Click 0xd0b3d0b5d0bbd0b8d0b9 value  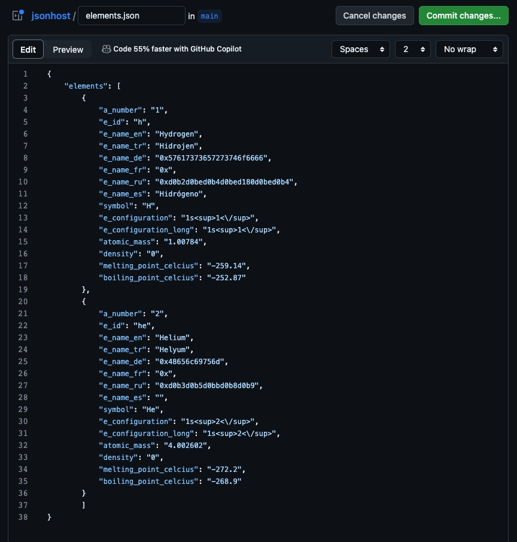(x=207, y=386)
